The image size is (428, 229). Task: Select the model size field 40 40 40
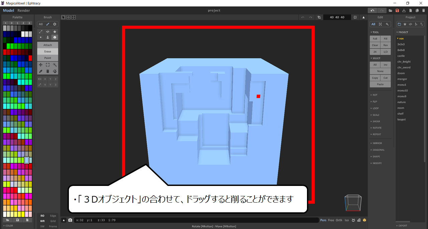click(337, 17)
